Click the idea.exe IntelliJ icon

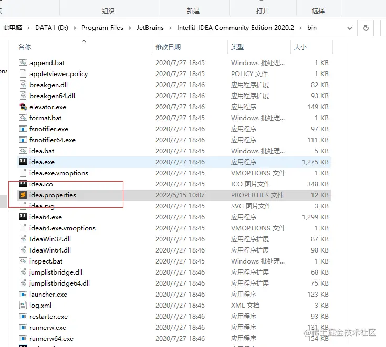coord(23,162)
